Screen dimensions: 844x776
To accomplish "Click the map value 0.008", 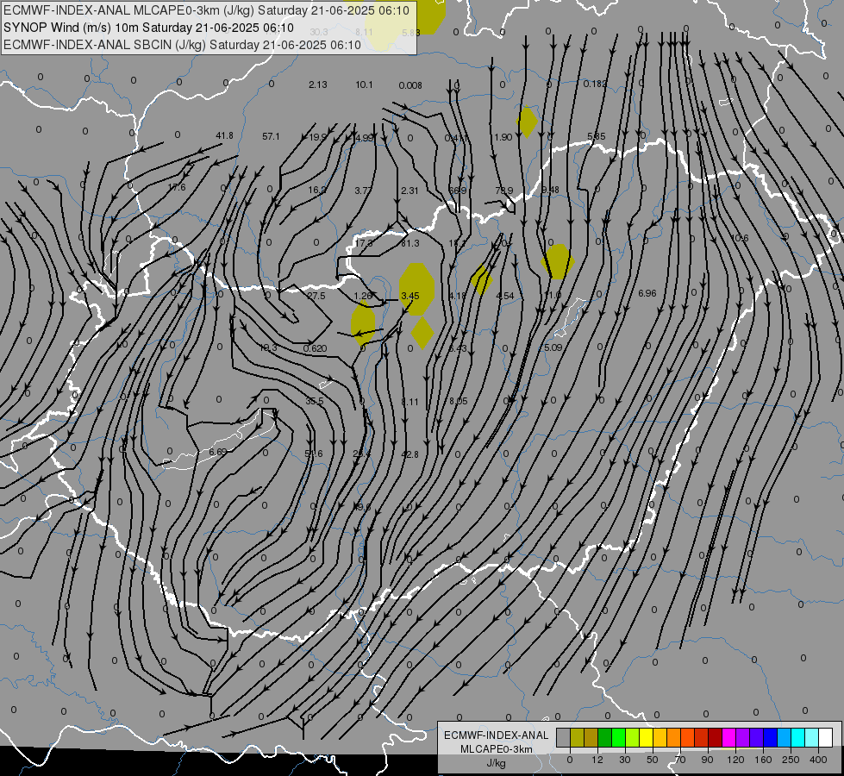I will [410, 85].
